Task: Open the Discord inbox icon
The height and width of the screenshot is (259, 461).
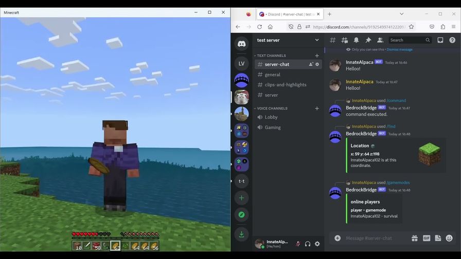Action: coord(440,40)
